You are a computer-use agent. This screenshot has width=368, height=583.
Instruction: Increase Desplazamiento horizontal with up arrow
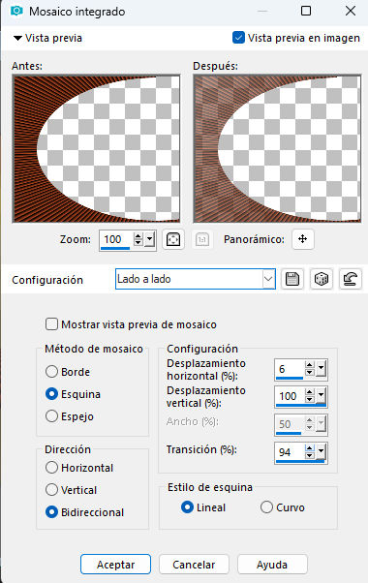(x=310, y=365)
